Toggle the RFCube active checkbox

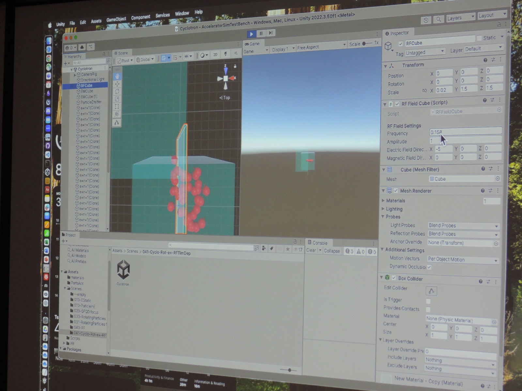pyautogui.click(x=401, y=44)
